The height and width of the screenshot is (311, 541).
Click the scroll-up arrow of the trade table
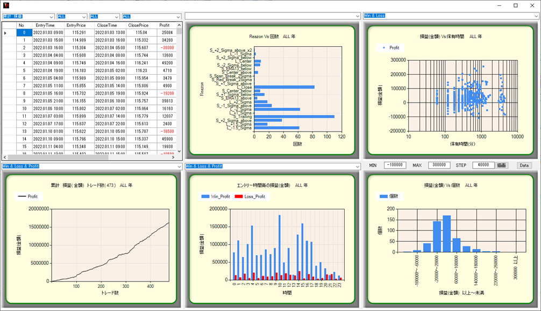pyautogui.click(x=180, y=25)
